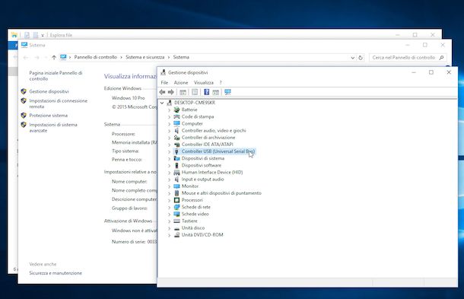
Task: Open the address bar history dropdown in Sistema
Action: click(x=352, y=58)
